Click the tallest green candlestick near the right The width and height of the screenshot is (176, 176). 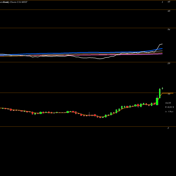[x=160, y=93]
